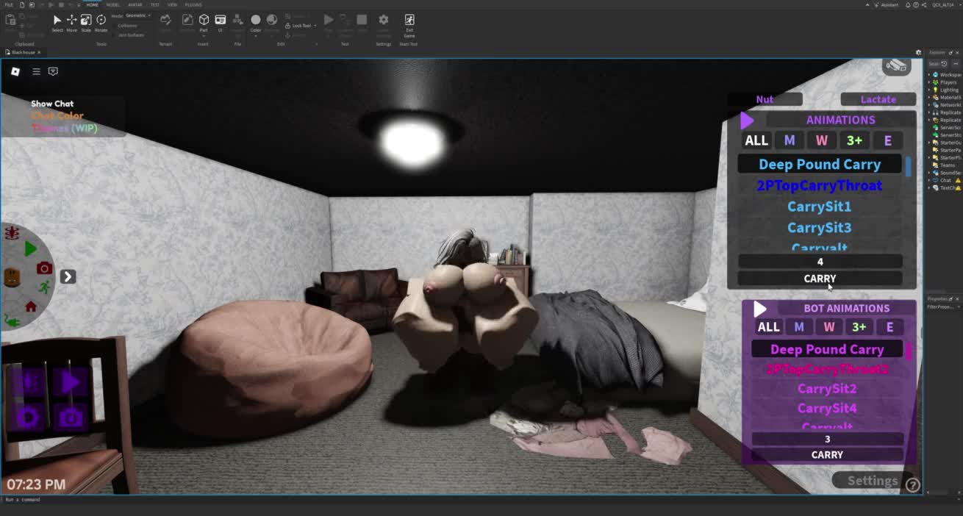Activate the Scale tool
The height and width of the screenshot is (516, 963).
86,21
